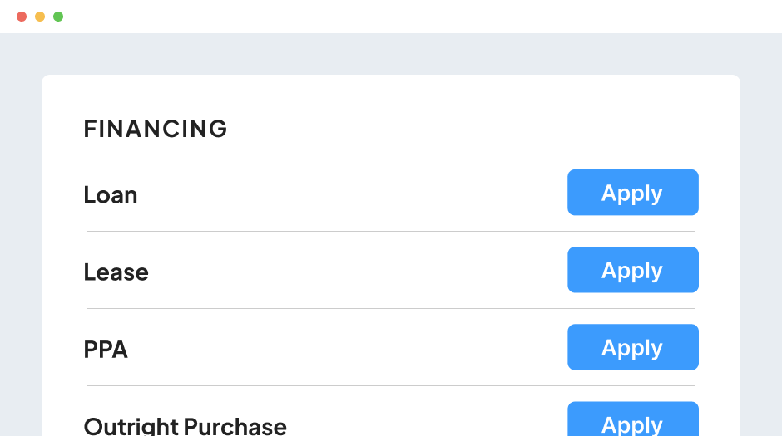Viewport: 782px width, 436px height.
Task: Apply for Outright Purchase
Action: coord(632,421)
